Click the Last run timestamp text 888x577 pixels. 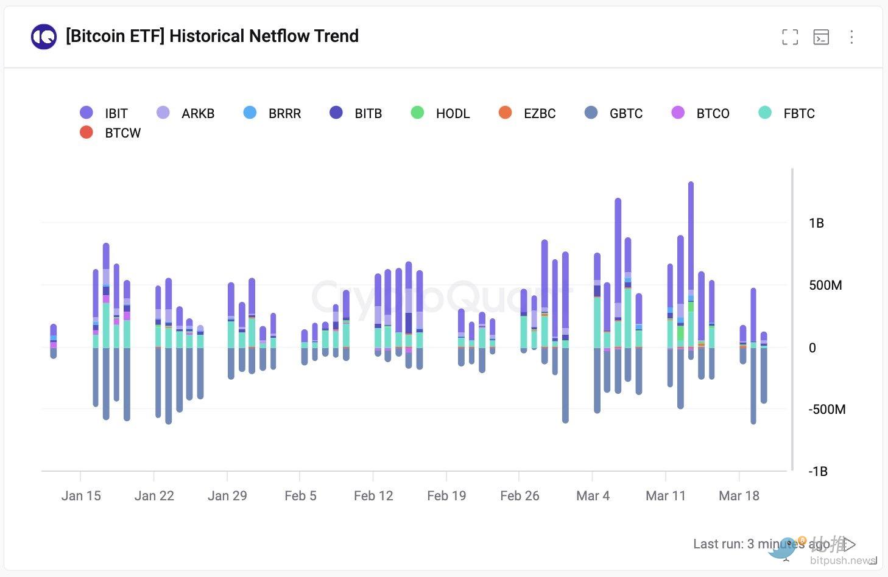(760, 544)
